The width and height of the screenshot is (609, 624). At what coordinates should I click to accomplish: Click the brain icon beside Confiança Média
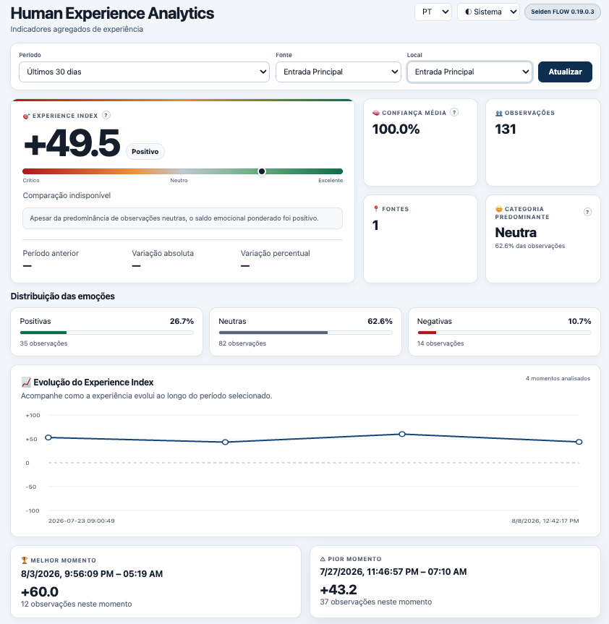tap(376, 113)
